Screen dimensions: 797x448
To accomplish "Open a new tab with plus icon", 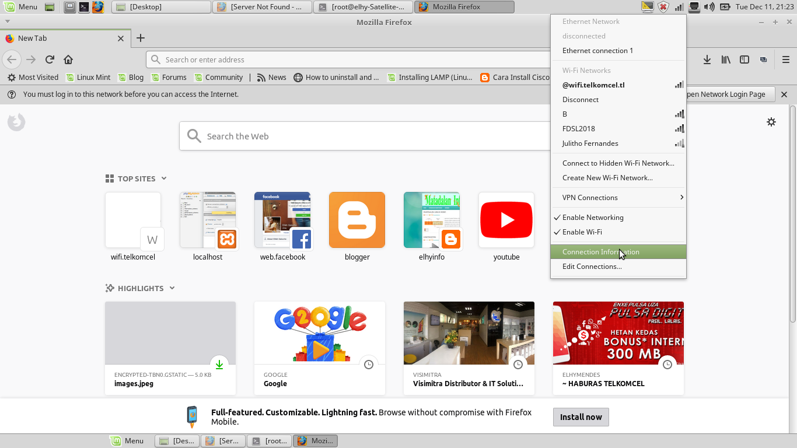I will (x=140, y=38).
